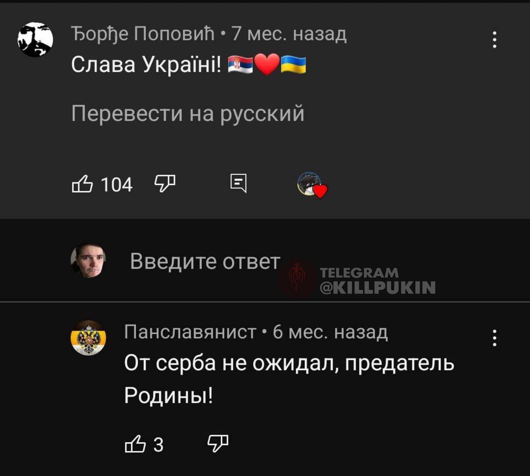Like the reply from Панславянист

click(135, 444)
